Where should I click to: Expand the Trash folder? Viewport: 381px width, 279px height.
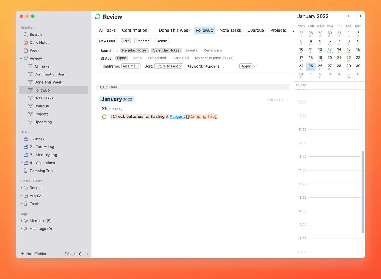21,204
